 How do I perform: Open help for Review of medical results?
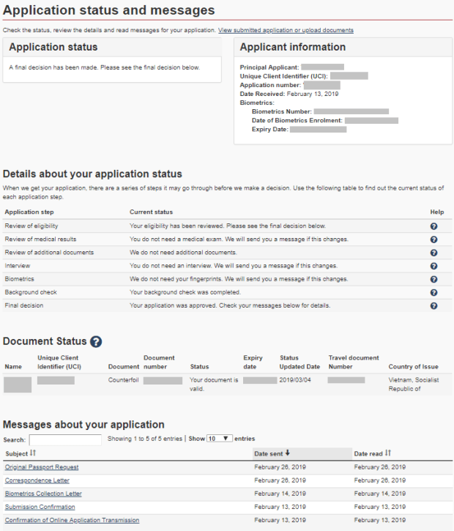pyautogui.click(x=433, y=239)
